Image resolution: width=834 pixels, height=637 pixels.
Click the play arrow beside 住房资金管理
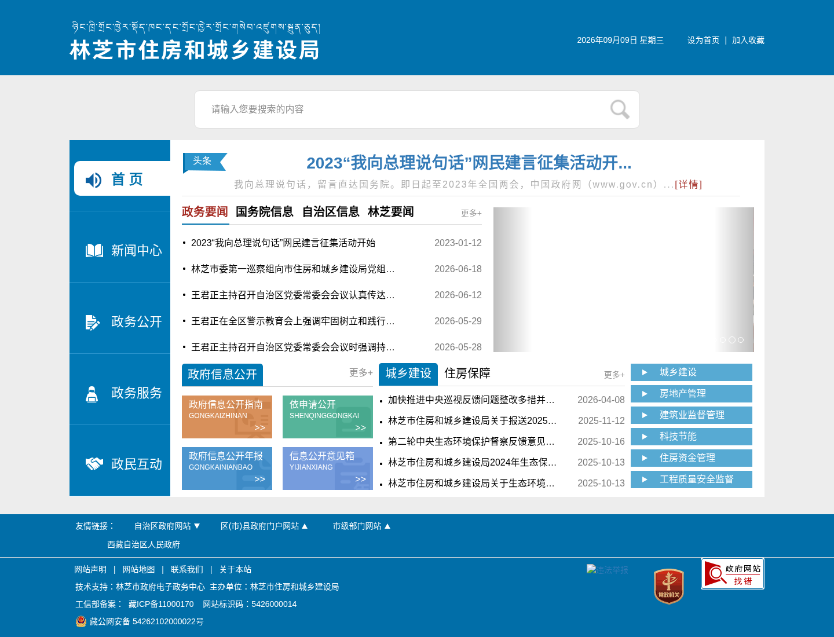coord(645,458)
